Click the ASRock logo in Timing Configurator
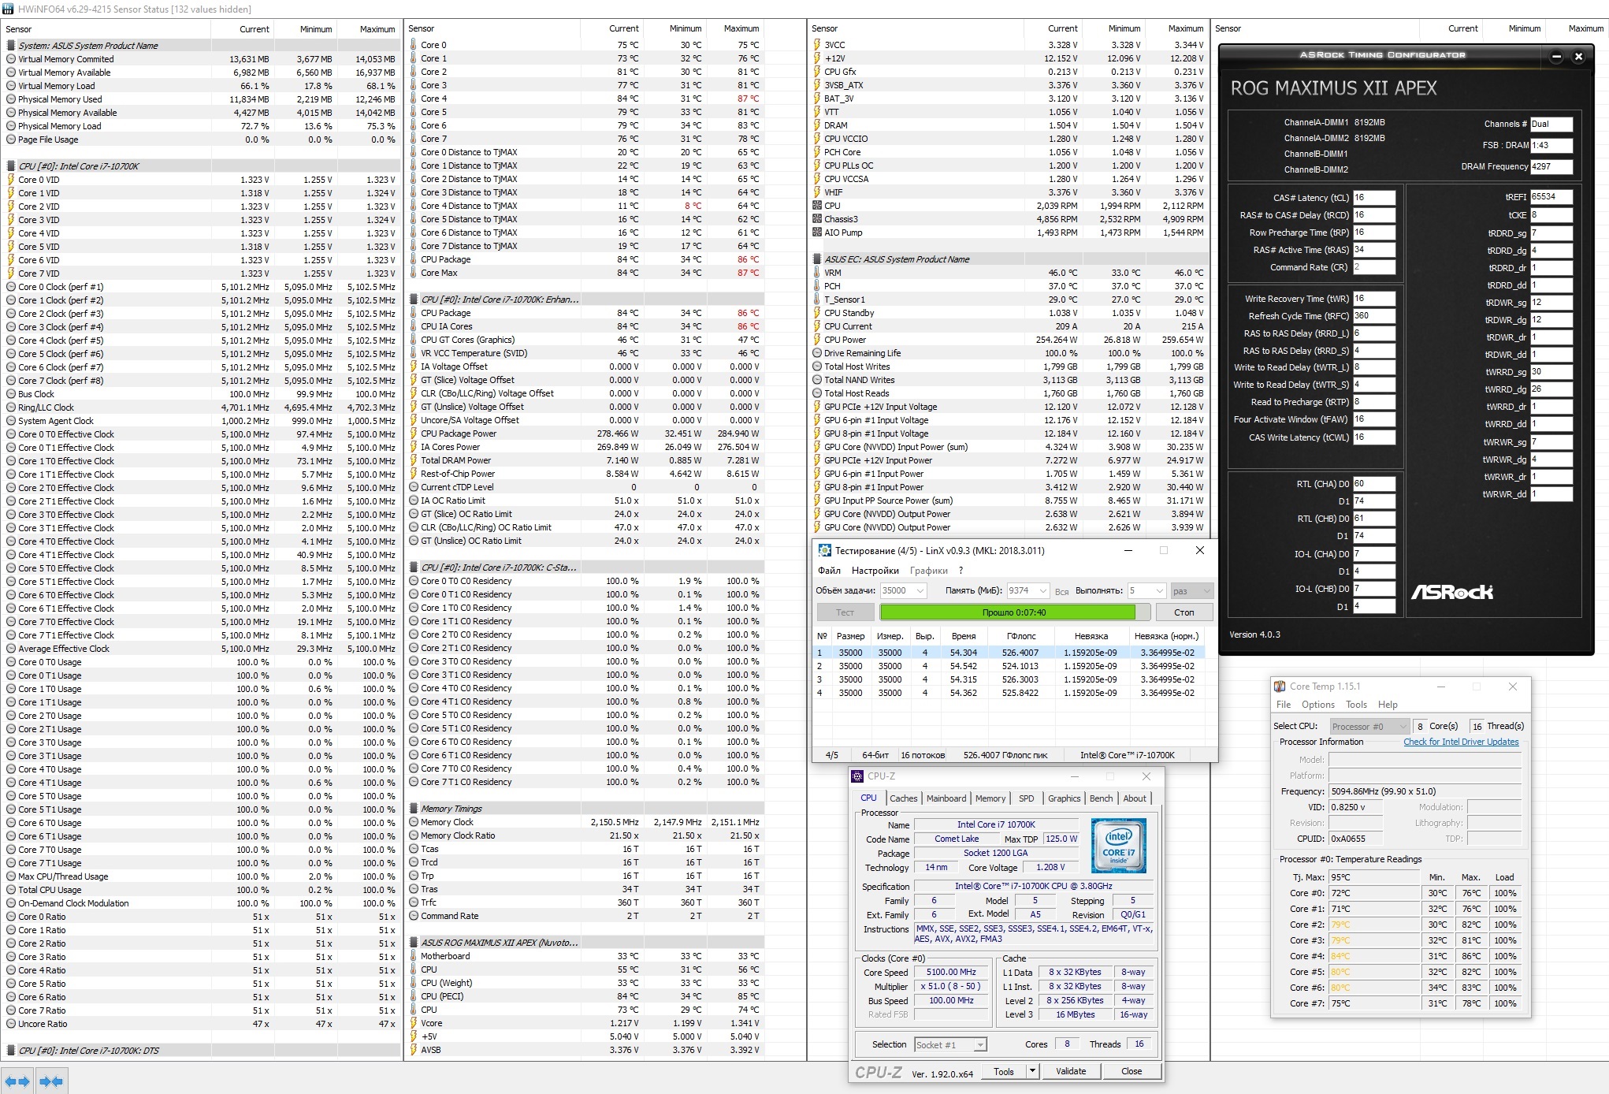Viewport: 1609px width, 1094px height. pyautogui.click(x=1451, y=592)
